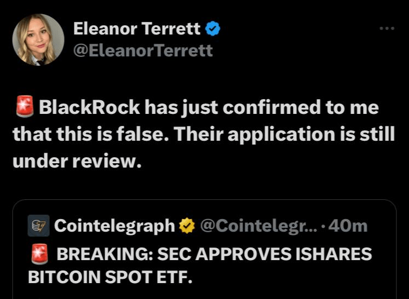Click the Cointelegraph avatar icon
Image resolution: width=409 pixels, height=299 pixels.
(39, 226)
